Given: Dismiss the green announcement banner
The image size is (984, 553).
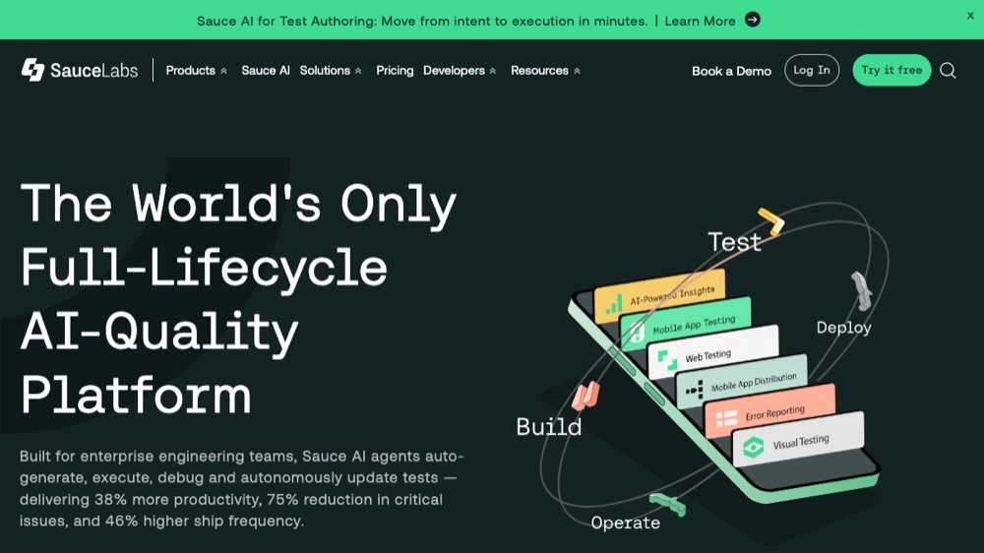Looking at the screenshot, I should point(970,16).
